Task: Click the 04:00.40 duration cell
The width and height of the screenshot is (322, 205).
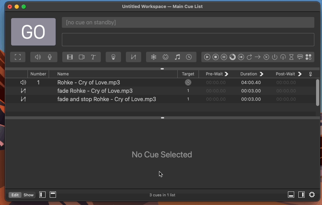Action: coord(251,82)
